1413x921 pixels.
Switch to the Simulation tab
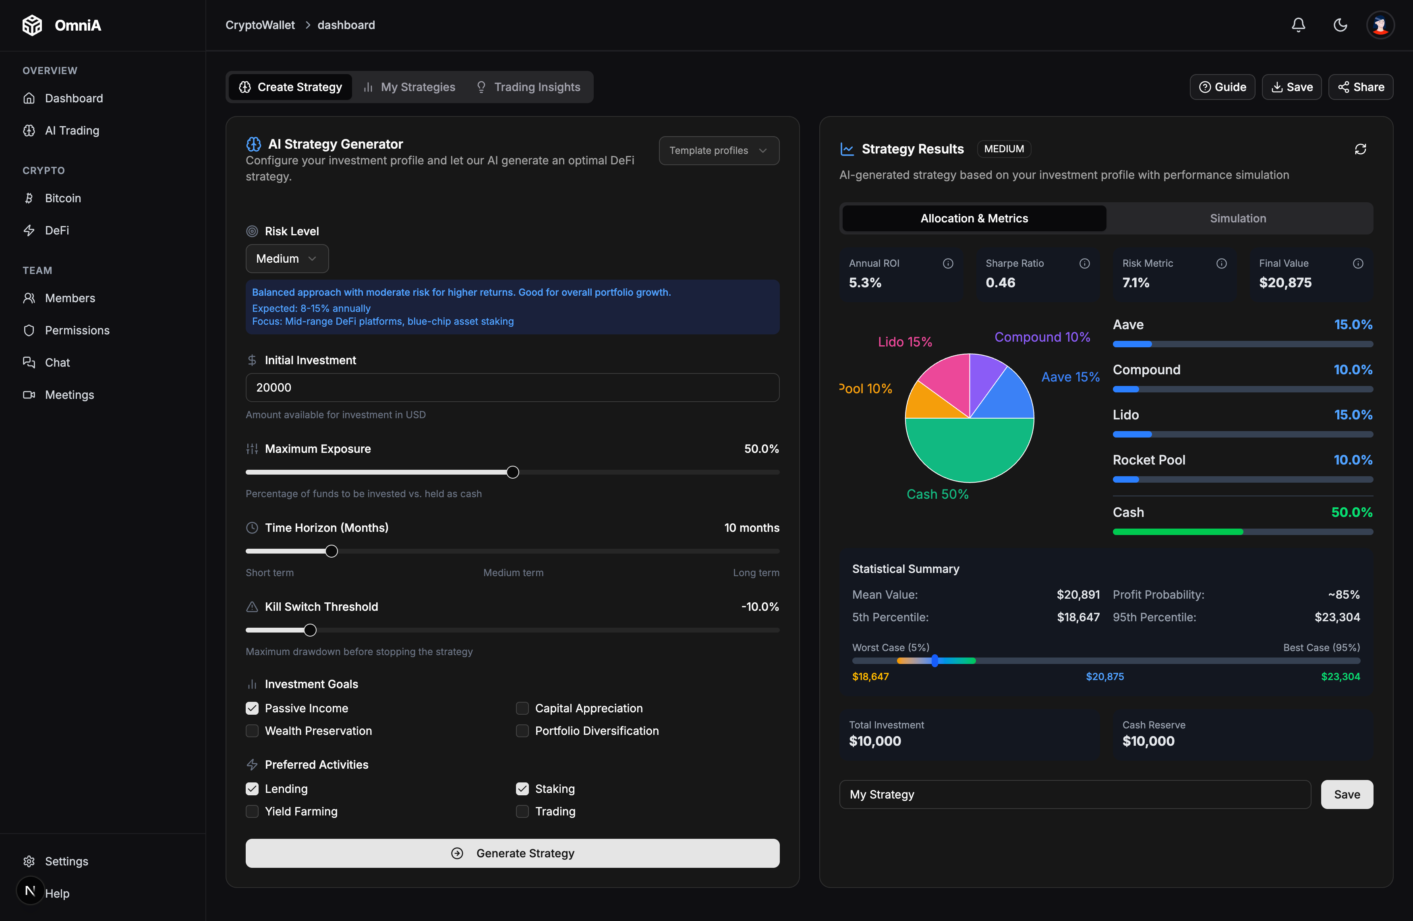(1238, 218)
